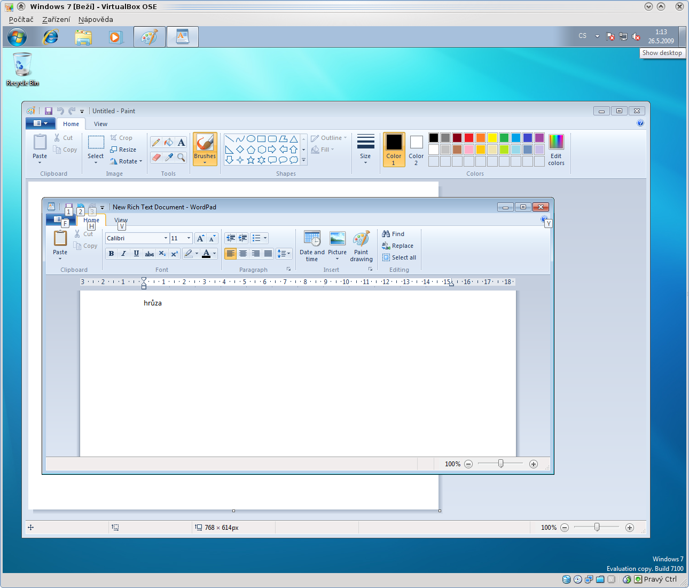Click the Save icon in Paint title bar
The width and height of the screenshot is (689, 588).
pos(49,111)
